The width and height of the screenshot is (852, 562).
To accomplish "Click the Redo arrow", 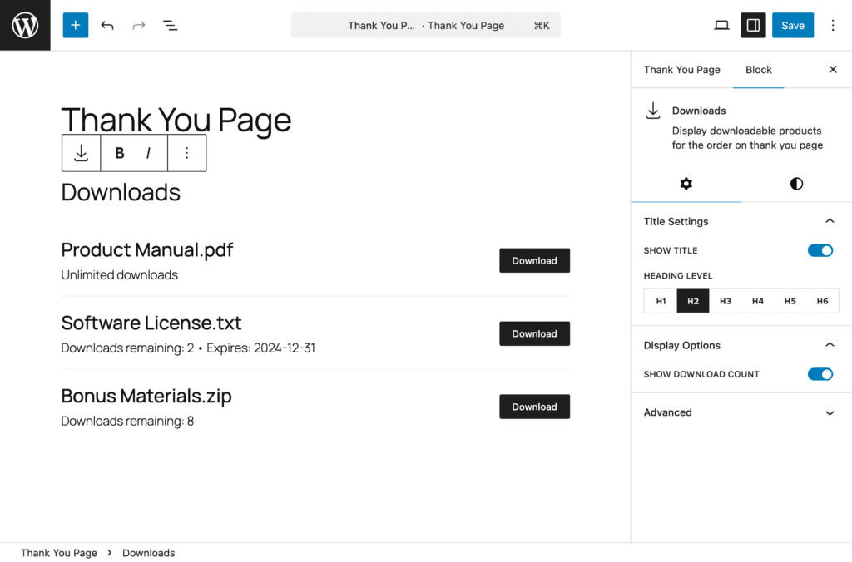I will pos(138,25).
